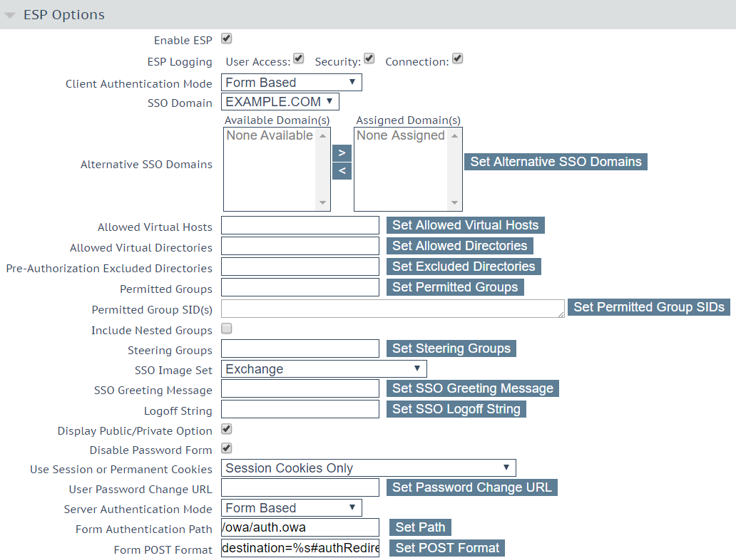
Task: Uncheck the Security logging option
Action: point(369,58)
